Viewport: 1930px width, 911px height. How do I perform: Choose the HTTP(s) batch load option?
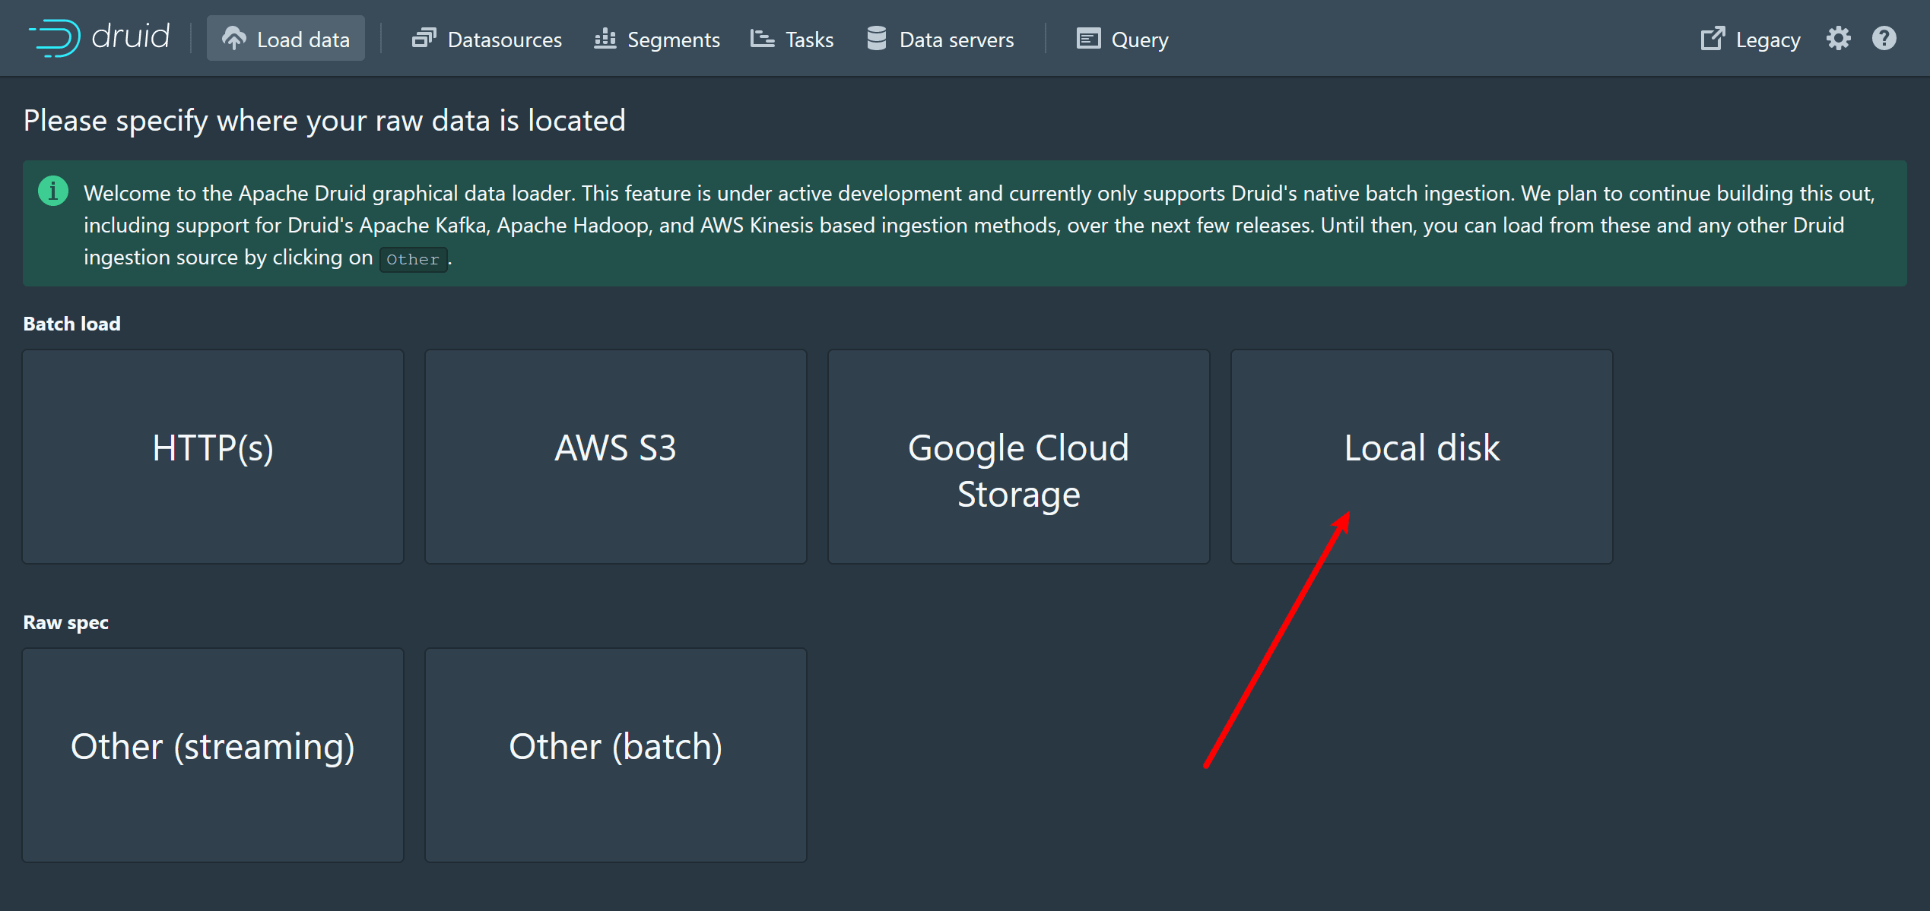(x=212, y=455)
